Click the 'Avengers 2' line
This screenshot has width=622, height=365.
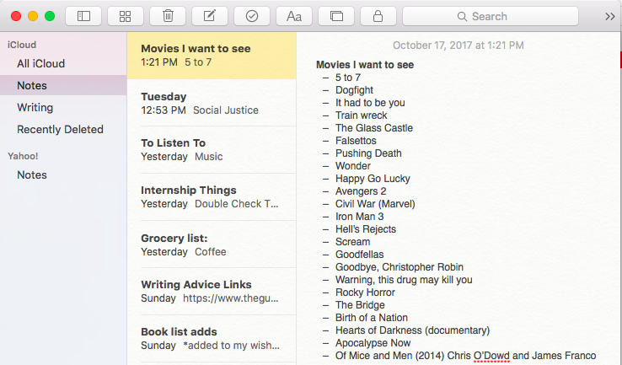pyautogui.click(x=361, y=191)
